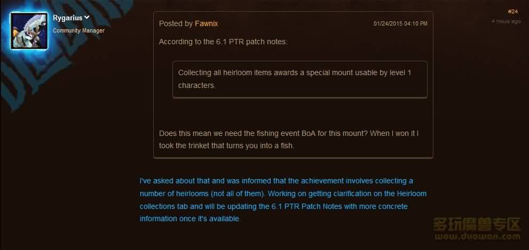529x250 pixels.
Task: Click 'information once it's available' closing line
Action: [191, 219]
